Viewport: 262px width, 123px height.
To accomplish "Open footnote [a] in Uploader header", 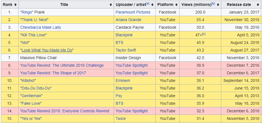I will [x=148, y=4].
